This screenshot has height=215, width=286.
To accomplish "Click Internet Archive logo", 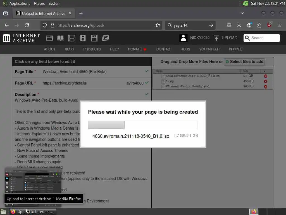I will (x=21, y=38).
